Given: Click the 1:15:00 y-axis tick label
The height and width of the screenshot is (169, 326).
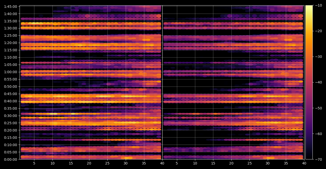Looking at the screenshot, I should tap(11, 50).
